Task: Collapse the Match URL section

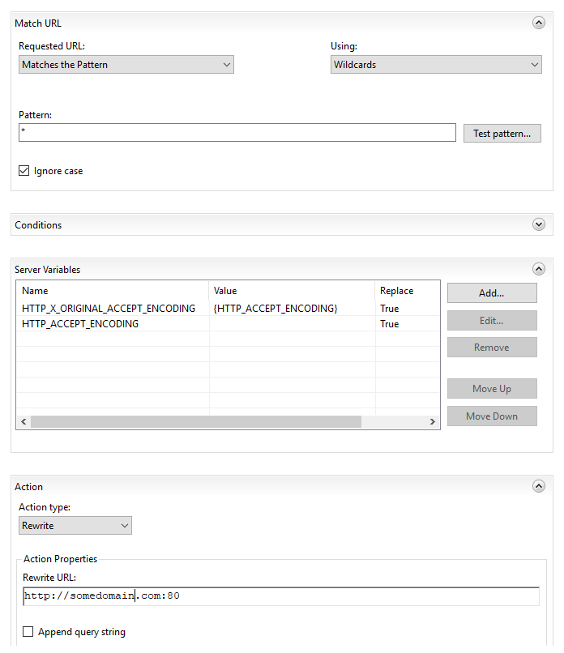Action: (x=539, y=23)
